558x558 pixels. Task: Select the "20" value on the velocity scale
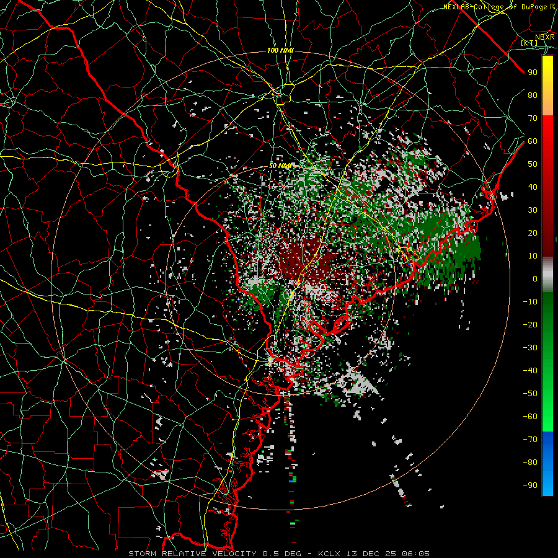pos(533,232)
